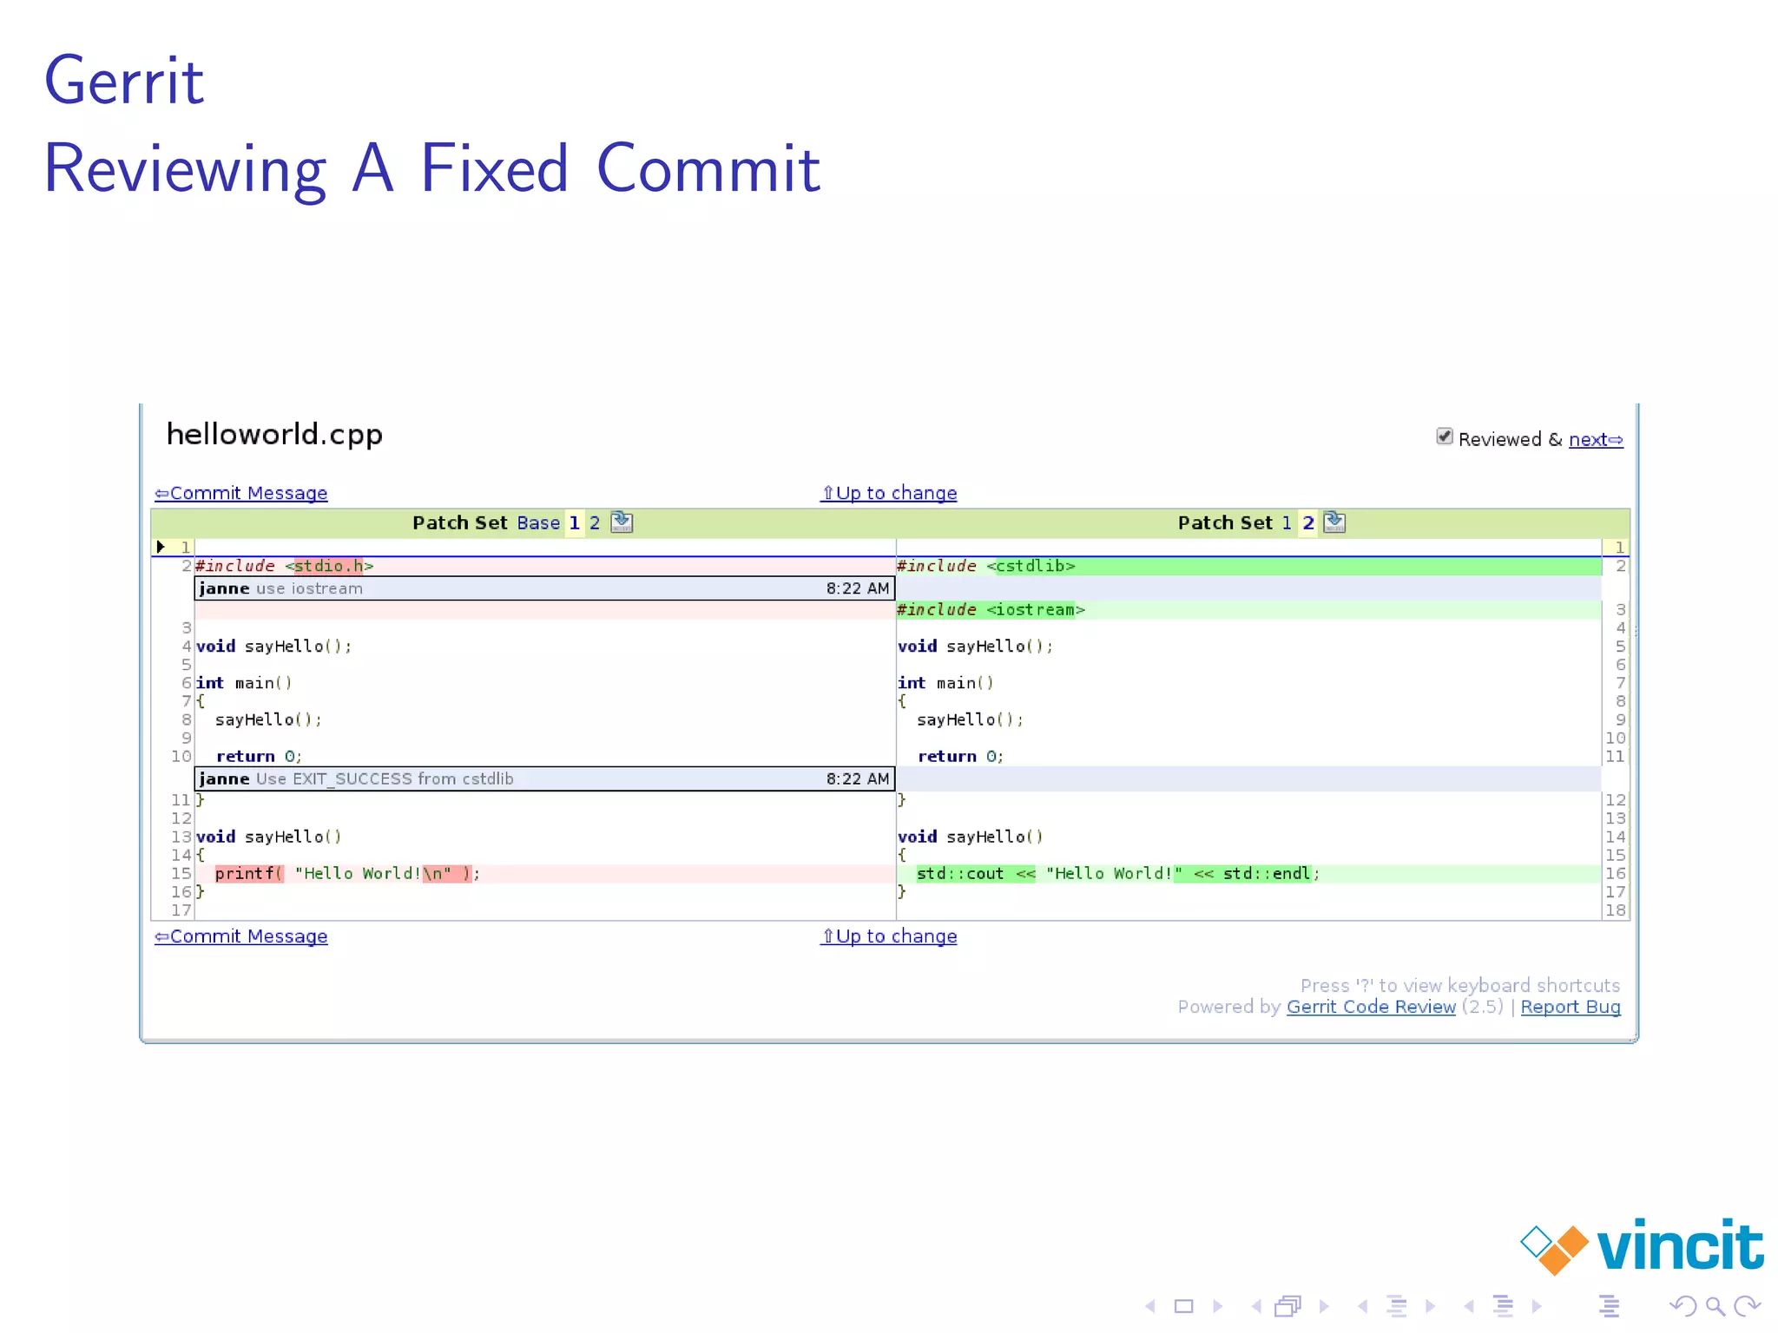Click the Vincit logo
Image resolution: width=1778 pixels, height=1333 pixels.
1642,1246
